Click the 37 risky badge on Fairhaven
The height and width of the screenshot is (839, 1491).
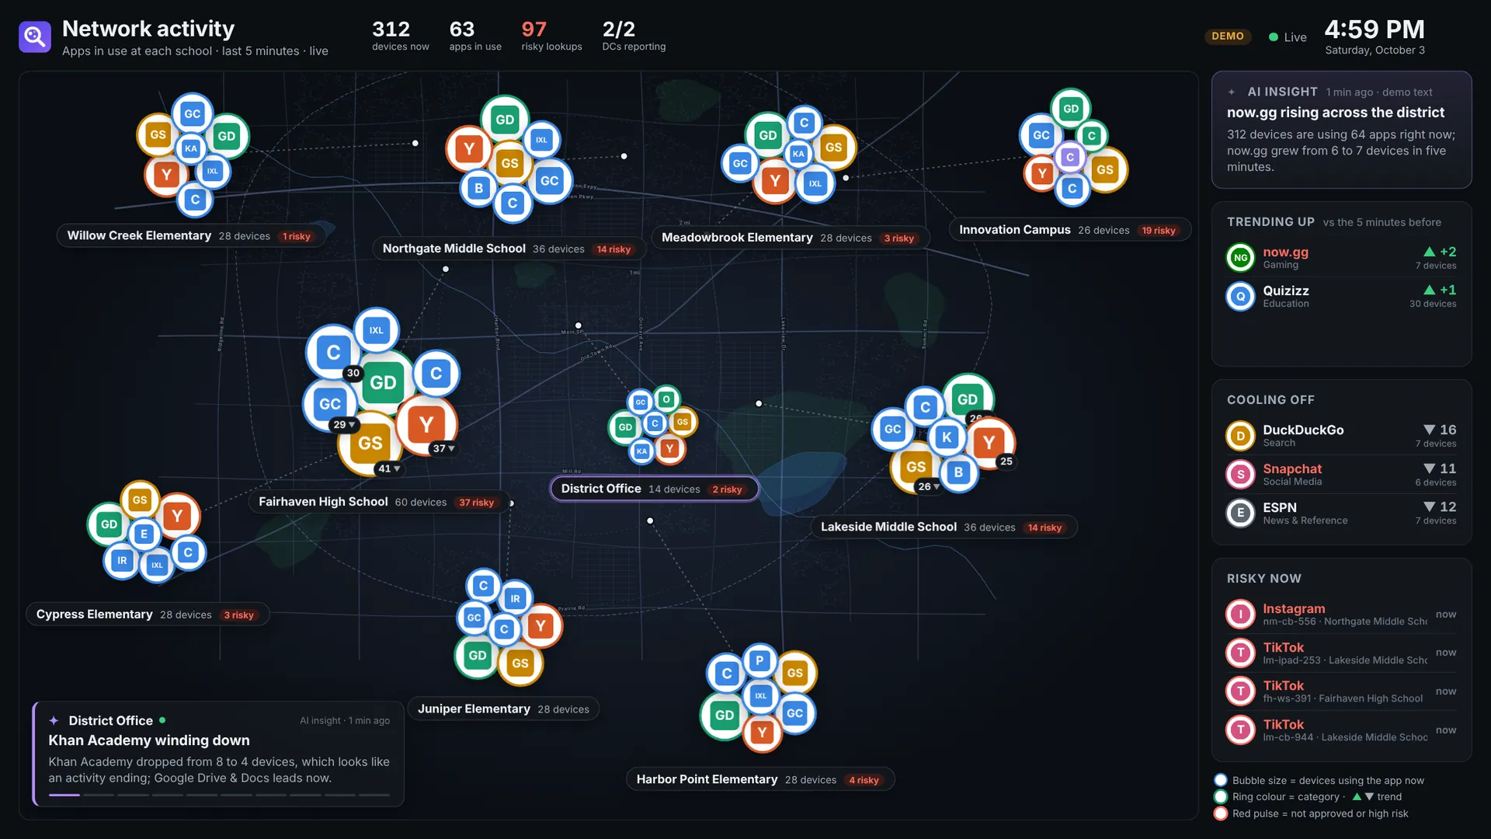476,503
